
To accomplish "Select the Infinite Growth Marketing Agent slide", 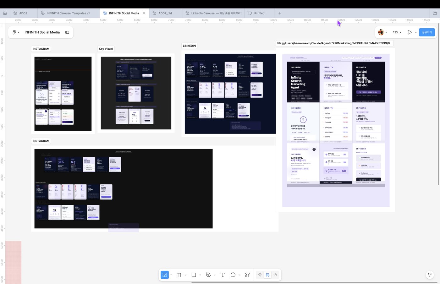I will click(303, 82).
